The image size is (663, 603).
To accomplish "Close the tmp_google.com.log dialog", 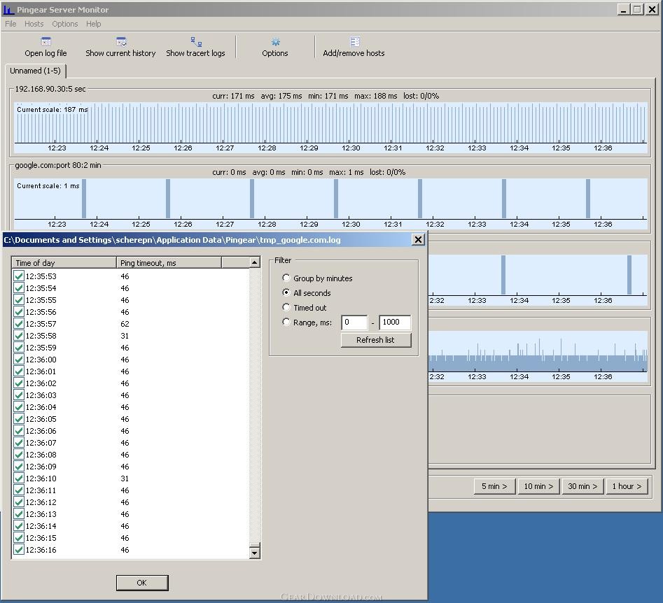I will [418, 240].
